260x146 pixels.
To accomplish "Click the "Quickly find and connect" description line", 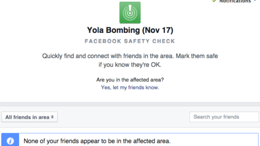I will pyautogui.click(x=130, y=56).
